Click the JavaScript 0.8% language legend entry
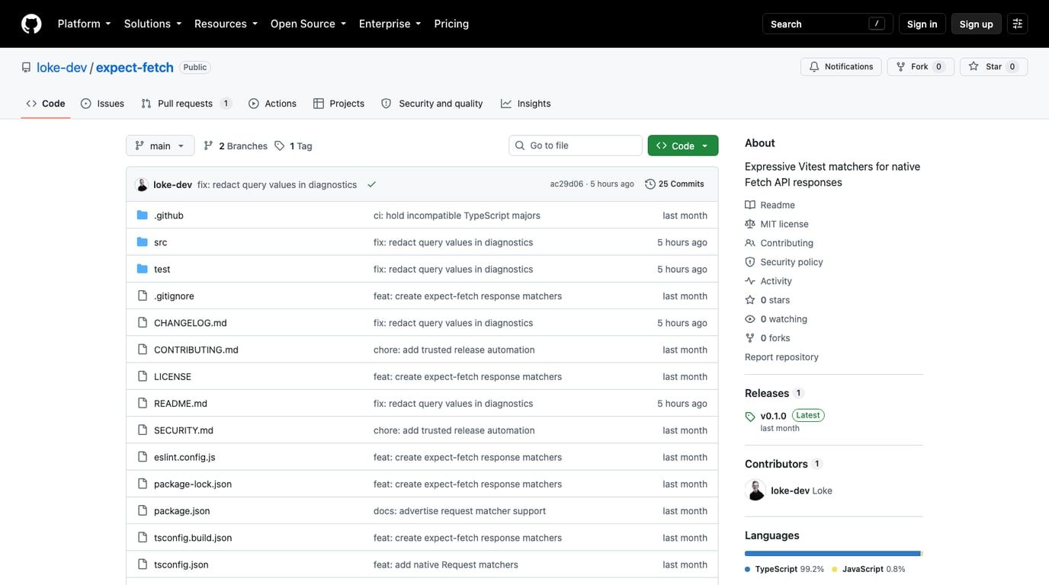The image size is (1049, 585). click(869, 569)
